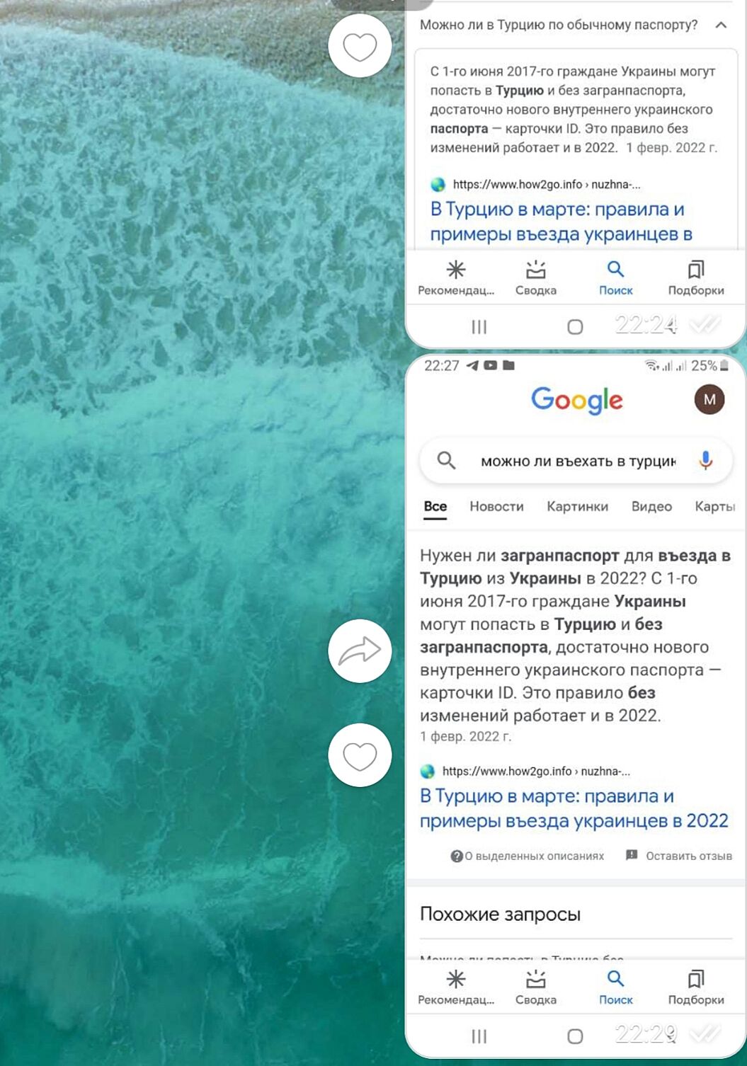Click the Оставить отзыв link

pos(688,856)
